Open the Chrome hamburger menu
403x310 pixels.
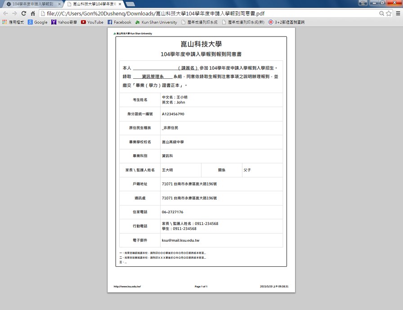click(398, 13)
